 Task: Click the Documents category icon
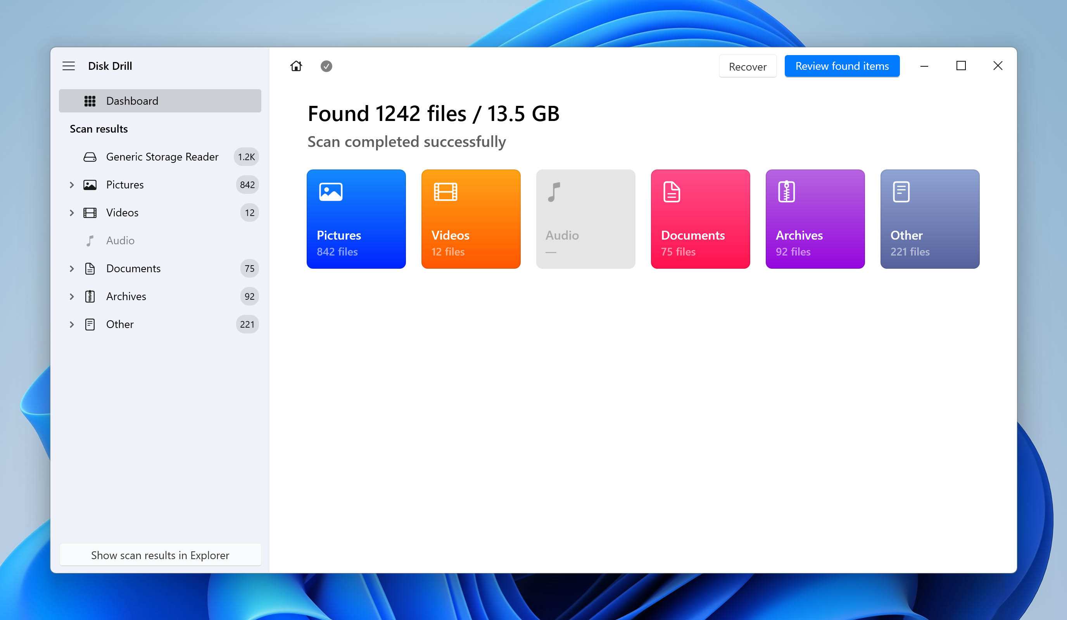tap(672, 192)
